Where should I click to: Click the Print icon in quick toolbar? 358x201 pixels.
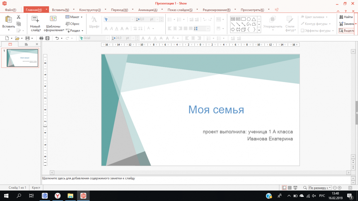click(41, 38)
